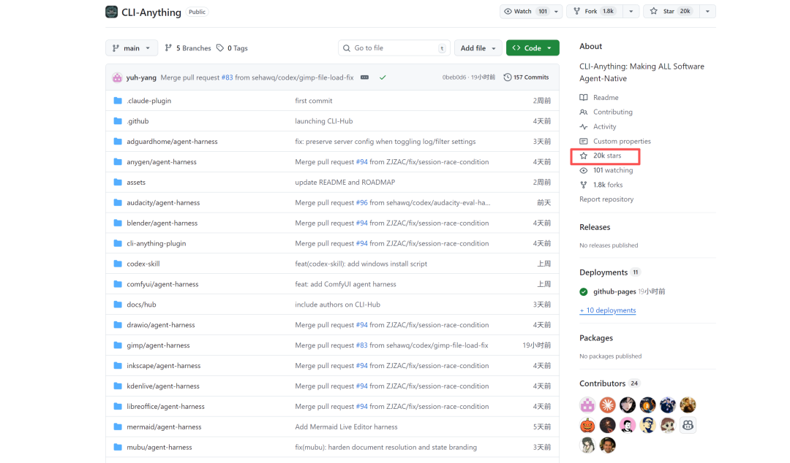
Task: Click the 5 Branches icon link
Action: 169,48
